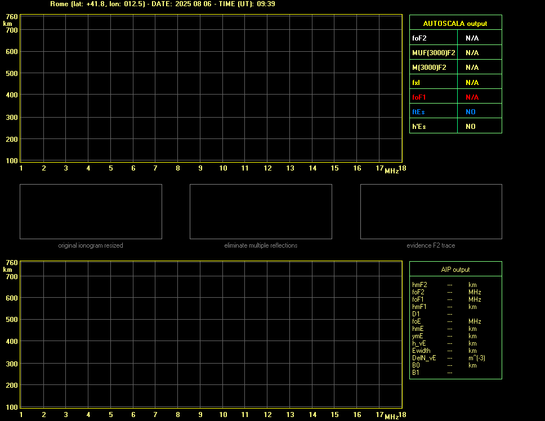Select the N/A value beside AUTOSCALA foF2
Viewport: 545px width, 421px height.
[x=472, y=38]
